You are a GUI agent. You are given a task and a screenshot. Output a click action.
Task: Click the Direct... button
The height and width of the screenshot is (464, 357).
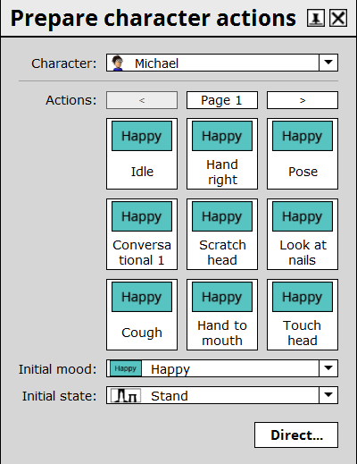pyautogui.click(x=296, y=434)
